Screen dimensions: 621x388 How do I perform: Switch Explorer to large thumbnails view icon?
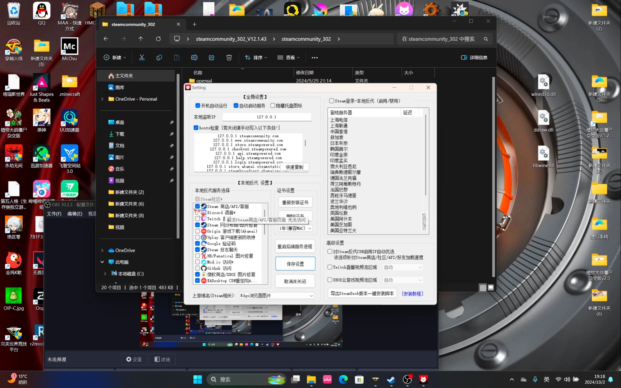[491, 287]
